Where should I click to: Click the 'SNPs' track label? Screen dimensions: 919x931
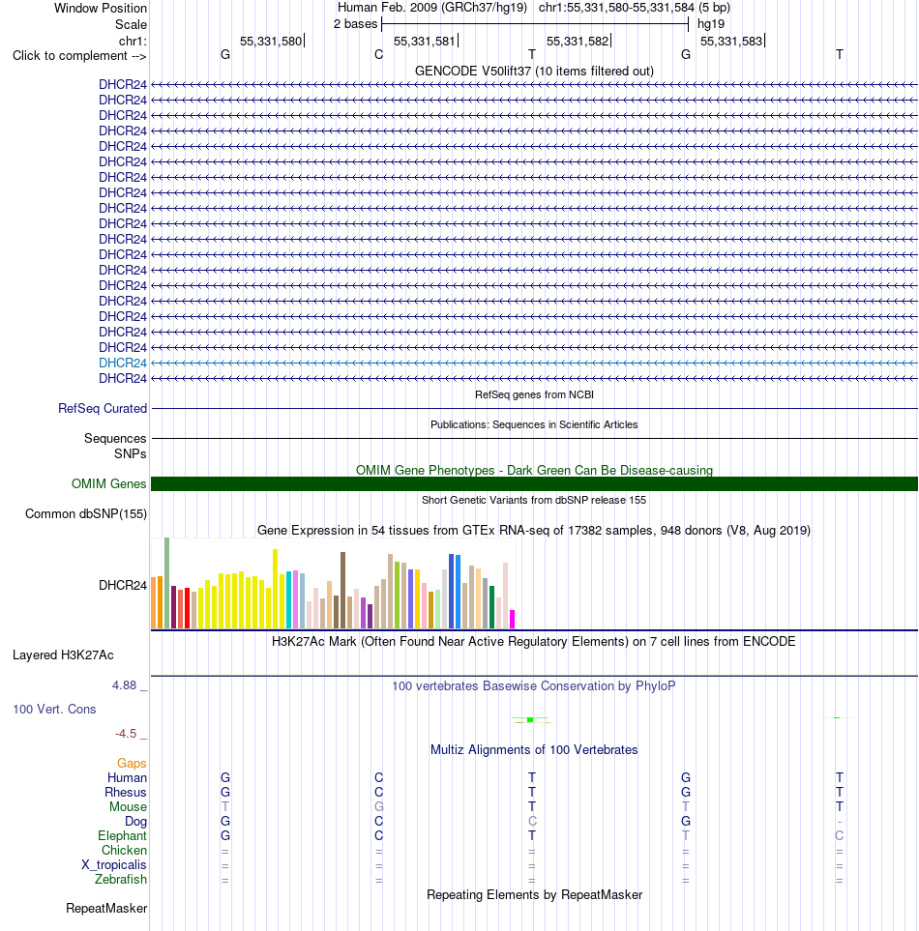click(130, 453)
